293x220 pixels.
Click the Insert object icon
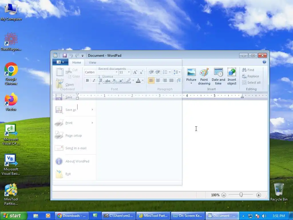click(232, 76)
